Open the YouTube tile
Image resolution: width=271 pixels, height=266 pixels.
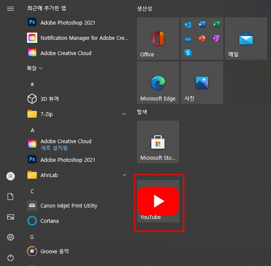tap(158, 201)
